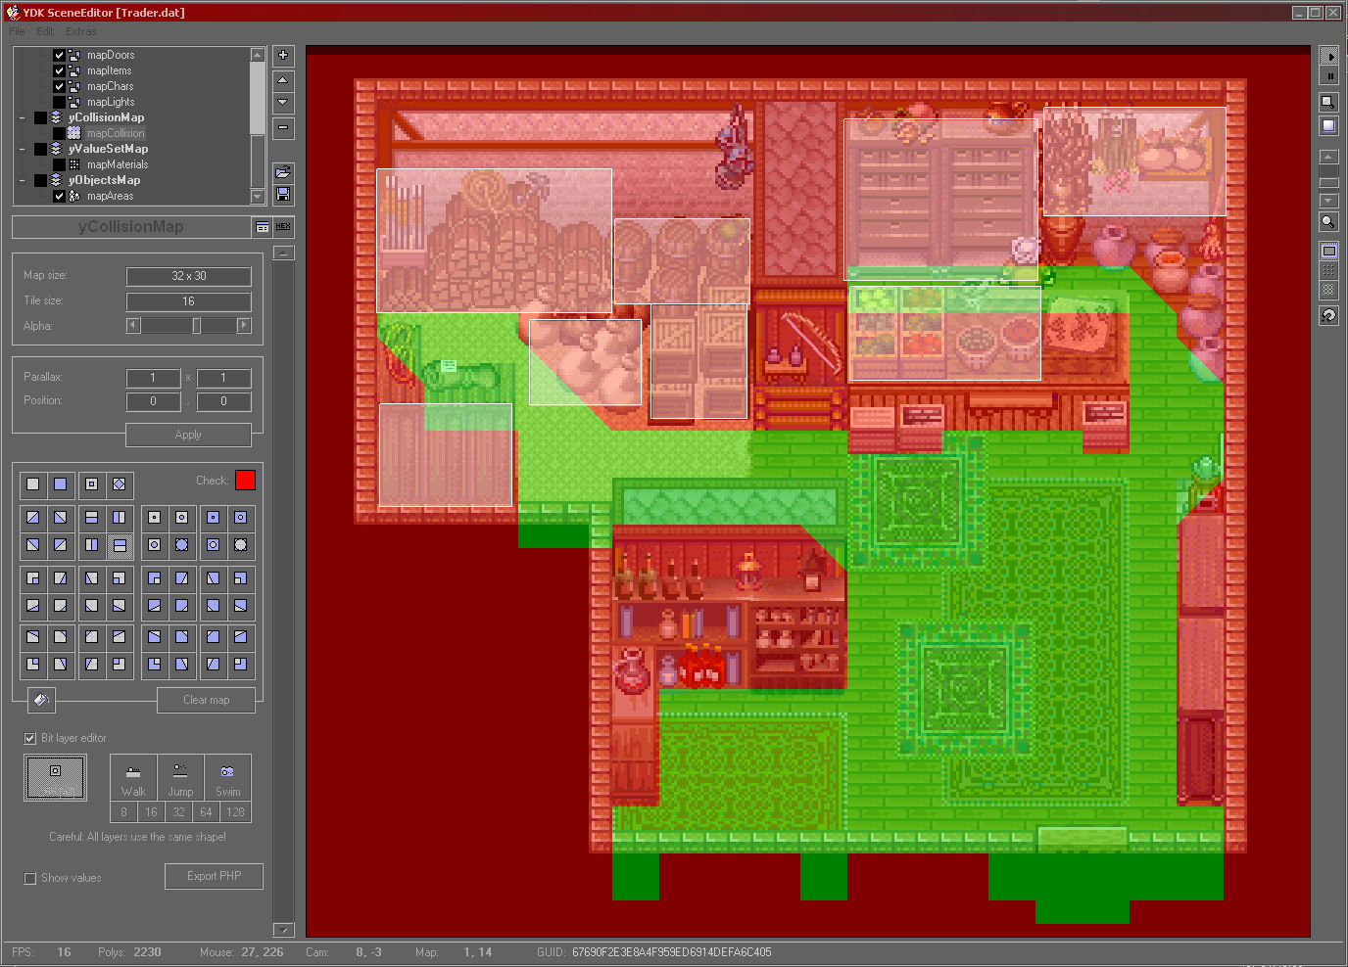1348x967 pixels.
Task: Select the Swim bit layer icon
Action: (x=227, y=778)
